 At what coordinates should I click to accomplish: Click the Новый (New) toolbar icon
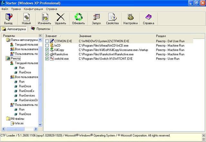click(26, 19)
